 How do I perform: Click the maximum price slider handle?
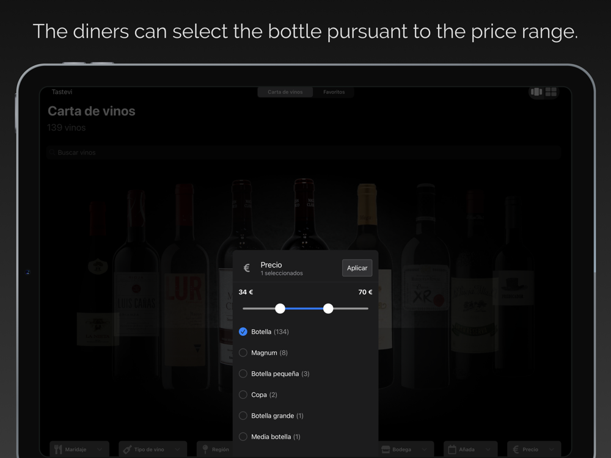point(328,308)
